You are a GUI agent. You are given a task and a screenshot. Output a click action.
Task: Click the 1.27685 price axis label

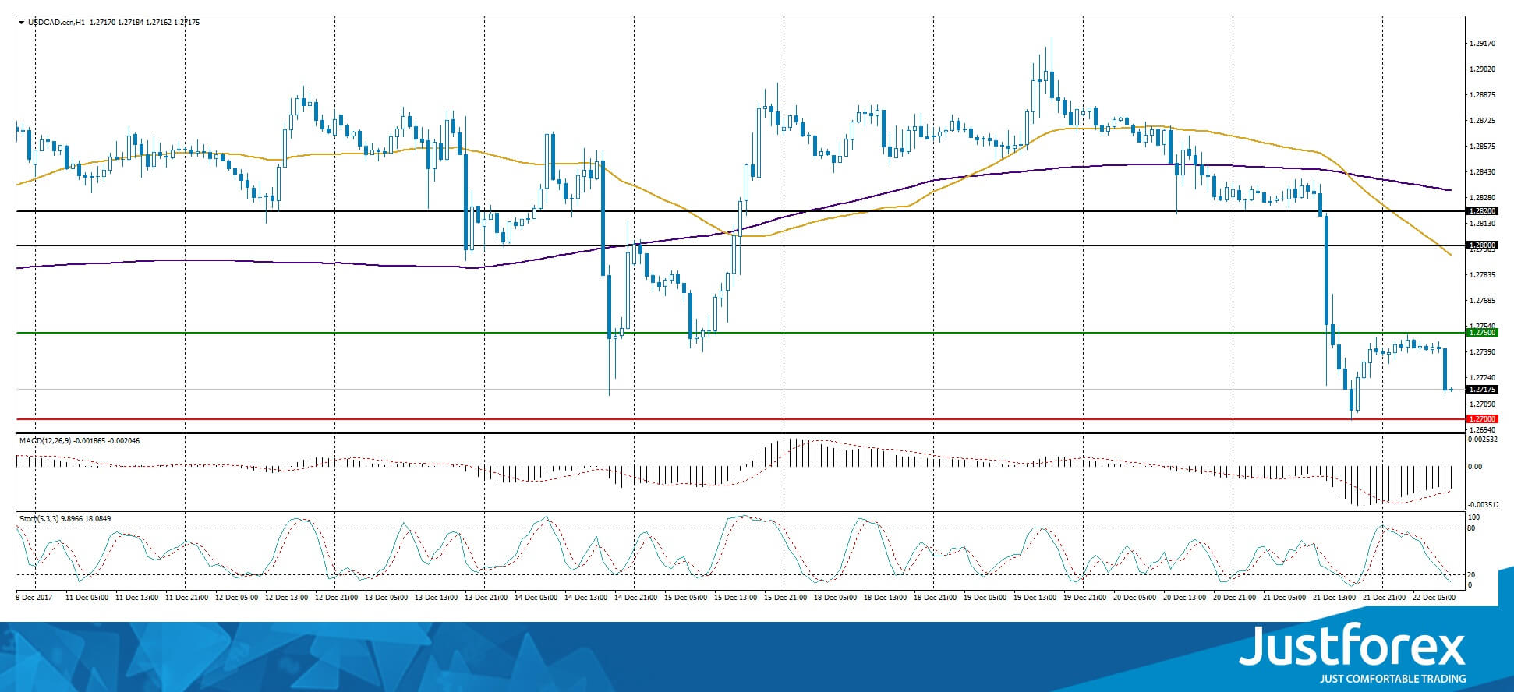[x=1482, y=301]
